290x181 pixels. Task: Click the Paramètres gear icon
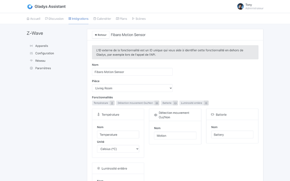[31, 68]
